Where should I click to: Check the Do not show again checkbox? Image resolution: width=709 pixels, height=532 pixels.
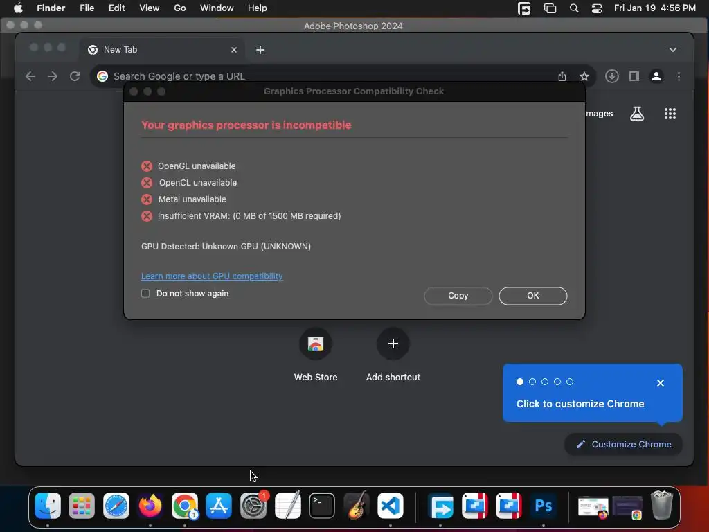point(145,294)
